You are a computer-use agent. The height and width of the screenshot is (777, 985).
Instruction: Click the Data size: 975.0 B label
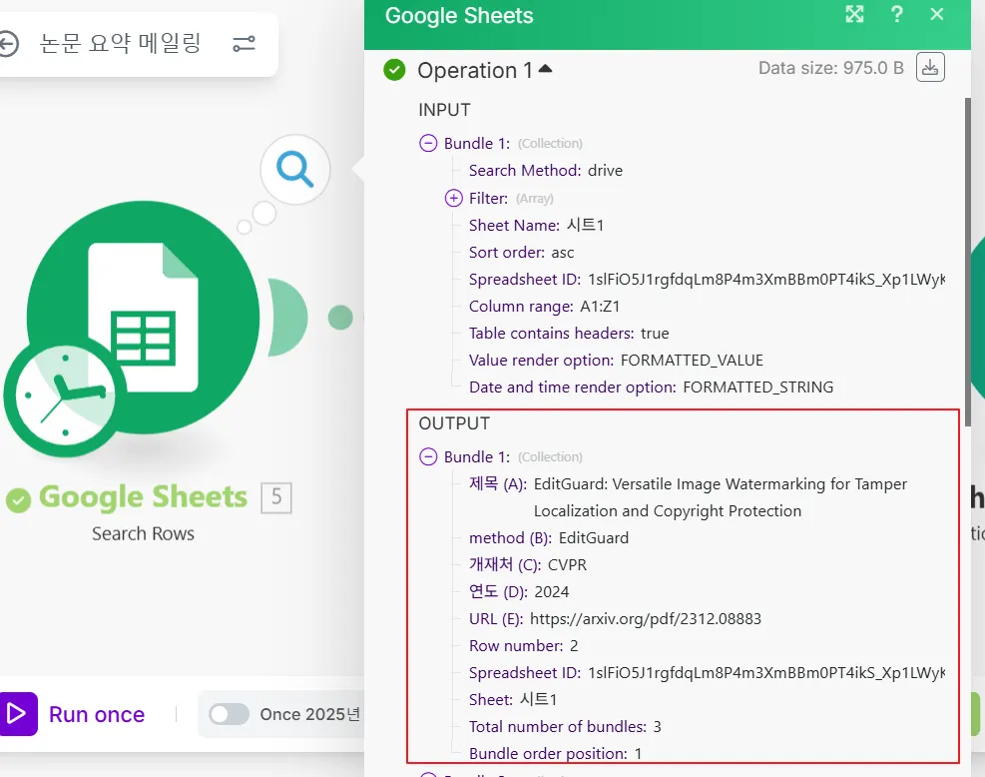pos(830,68)
